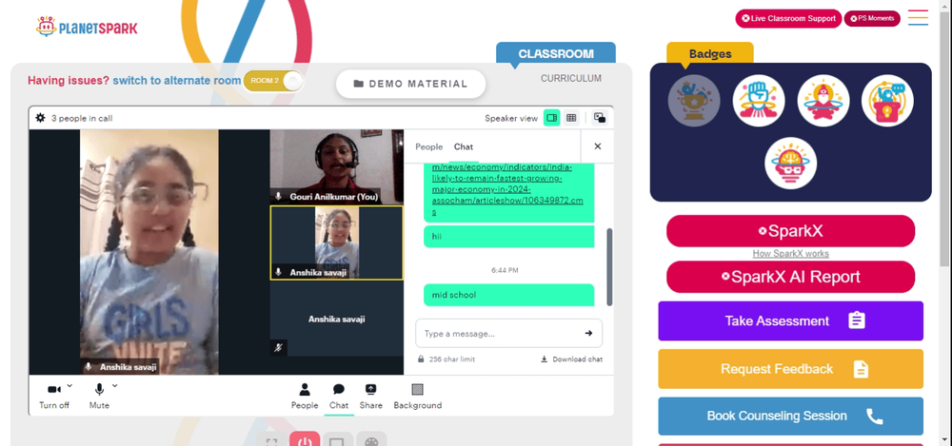Select Gouri Anilkumar video thumbnail
Image resolution: width=952 pixels, height=446 pixels.
pyautogui.click(x=336, y=166)
